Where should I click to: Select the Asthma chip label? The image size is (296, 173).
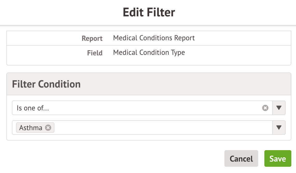click(x=31, y=128)
